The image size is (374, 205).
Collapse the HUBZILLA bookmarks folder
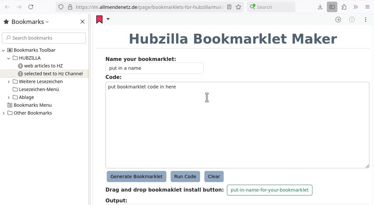coord(9,58)
